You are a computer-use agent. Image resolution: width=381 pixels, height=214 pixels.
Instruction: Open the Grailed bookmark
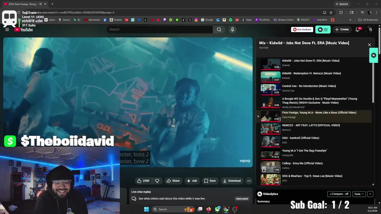pyautogui.click(x=115, y=20)
